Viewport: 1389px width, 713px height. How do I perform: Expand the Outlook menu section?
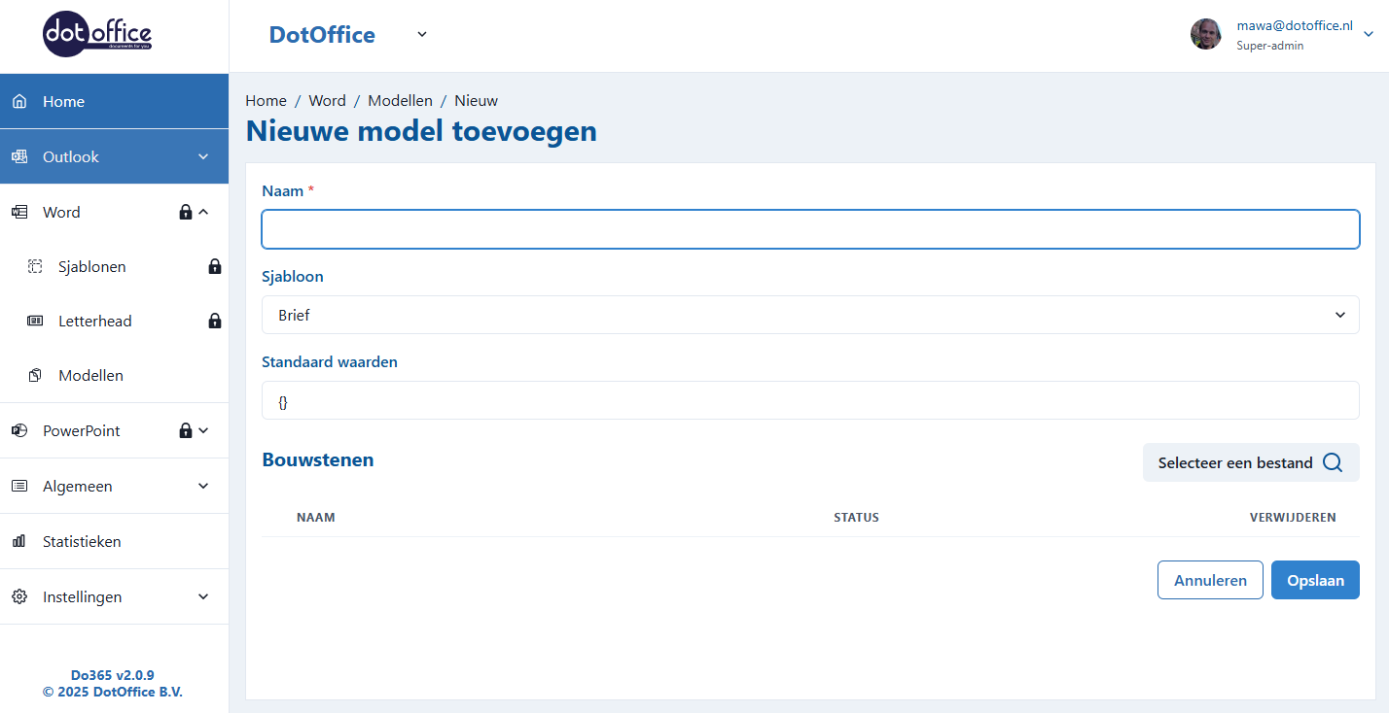click(x=203, y=156)
